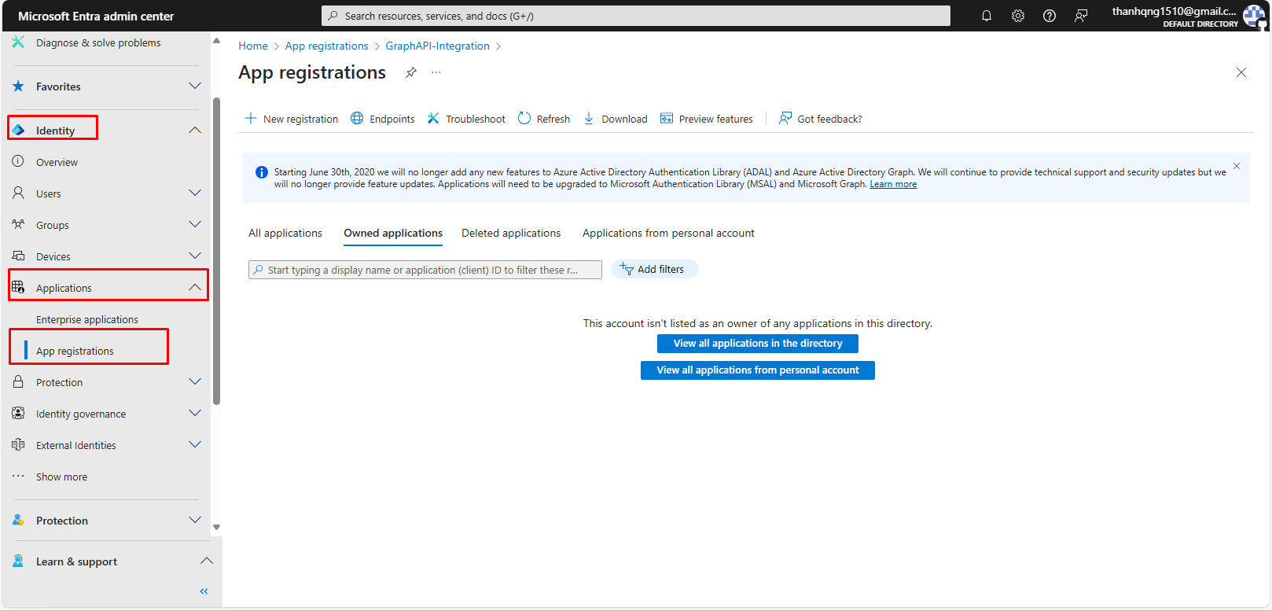Go to Home breadcrumb link
The image size is (1272, 611).
coord(253,46)
